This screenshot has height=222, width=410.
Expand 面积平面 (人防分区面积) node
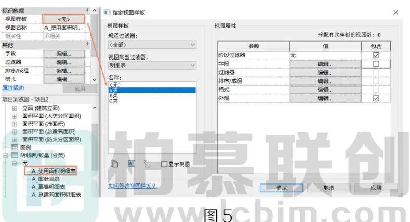click(15, 116)
